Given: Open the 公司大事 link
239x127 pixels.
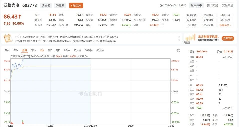Looking at the screenshot, I should 208,25.
